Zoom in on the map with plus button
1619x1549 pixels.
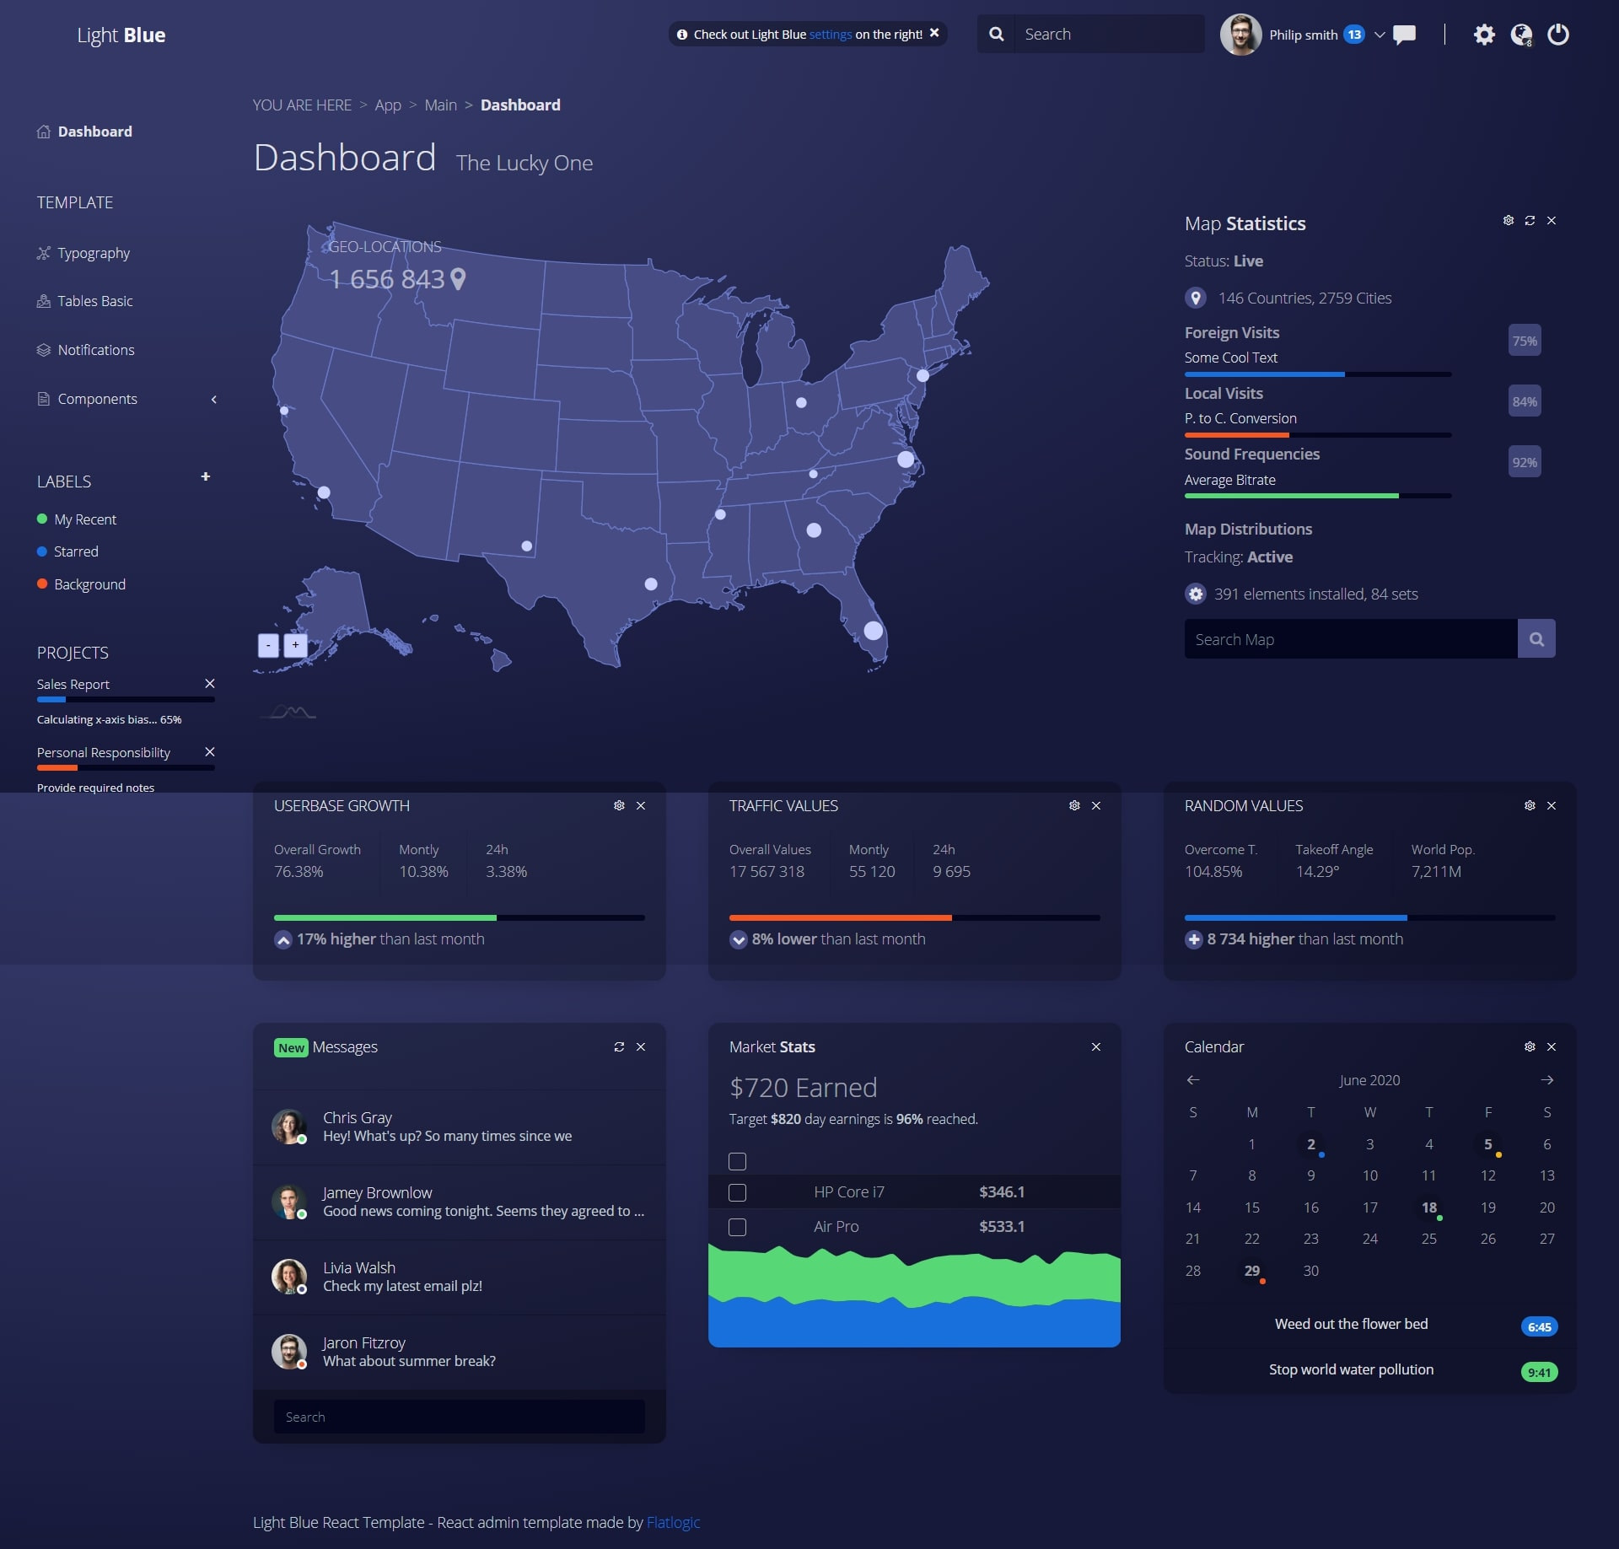pos(295,645)
